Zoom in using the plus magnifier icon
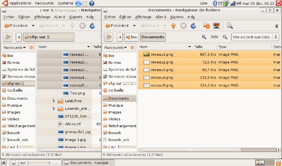Viewport: 282px width, 166px height. coord(225,37)
